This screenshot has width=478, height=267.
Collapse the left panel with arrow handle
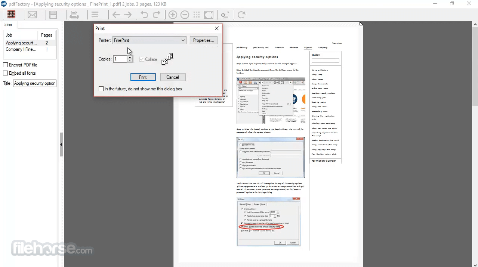click(x=61, y=145)
